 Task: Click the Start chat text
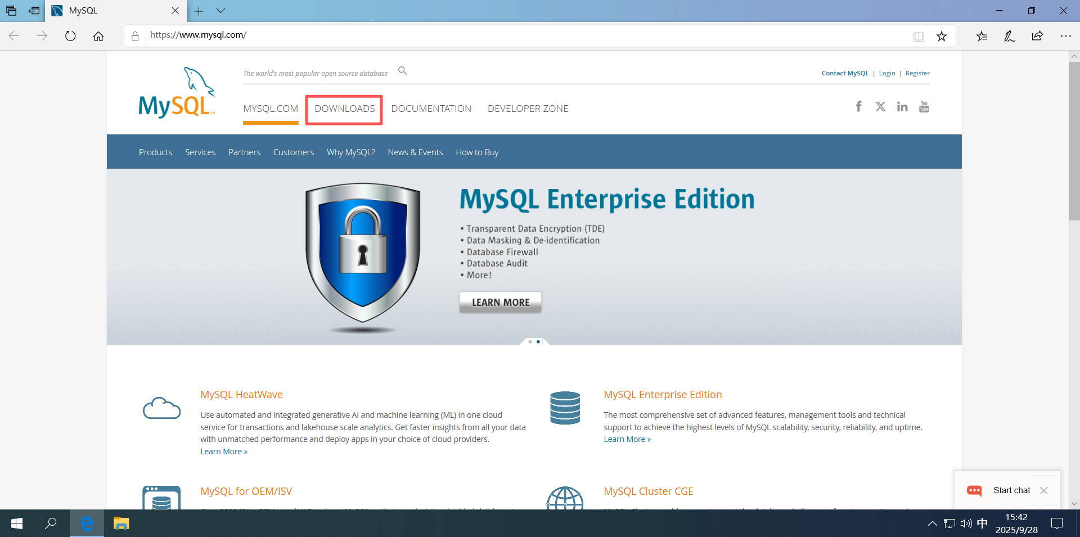pyautogui.click(x=1012, y=490)
